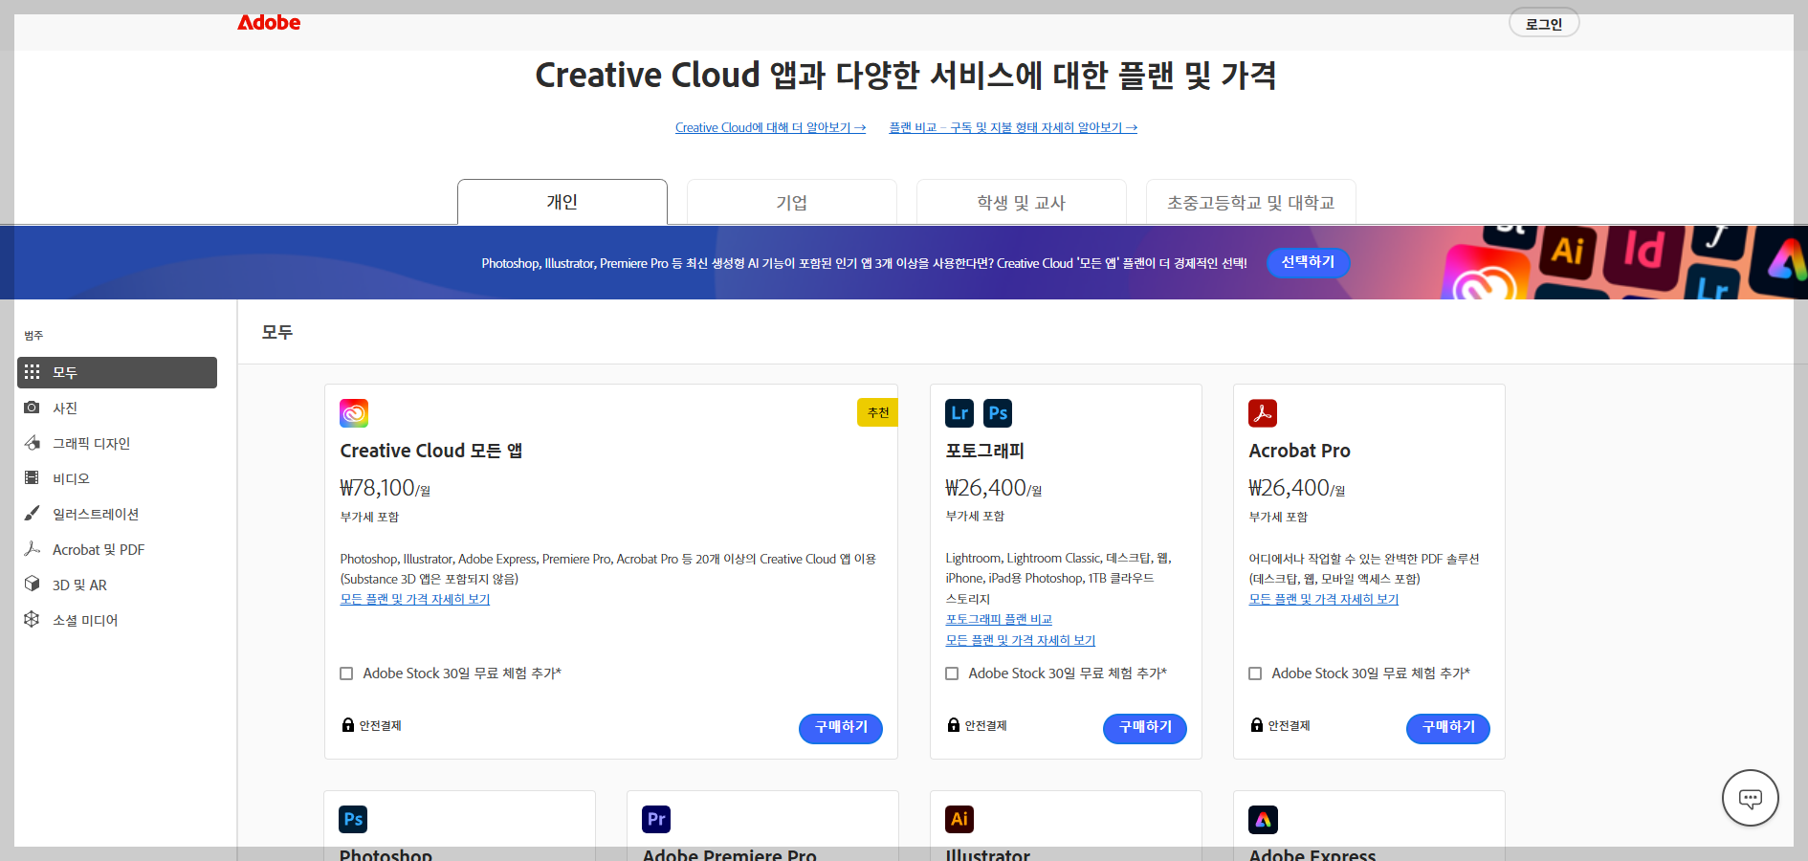This screenshot has height=861, width=1808.
Task: Click the camera icon beside 사진
Action: point(33,408)
